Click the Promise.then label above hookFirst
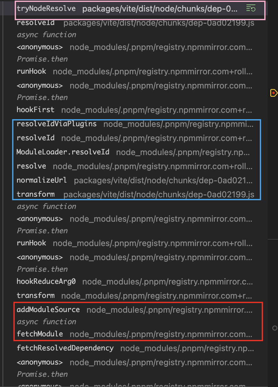The height and width of the screenshot is (387, 278). [42, 97]
